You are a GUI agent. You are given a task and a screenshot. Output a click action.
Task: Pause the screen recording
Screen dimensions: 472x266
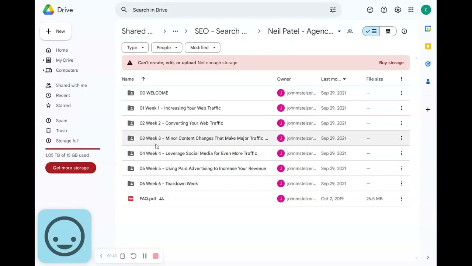click(145, 256)
